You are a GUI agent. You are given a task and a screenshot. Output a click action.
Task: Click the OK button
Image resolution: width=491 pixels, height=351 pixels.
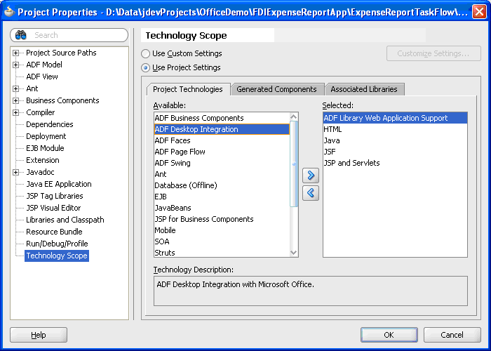(x=389, y=335)
